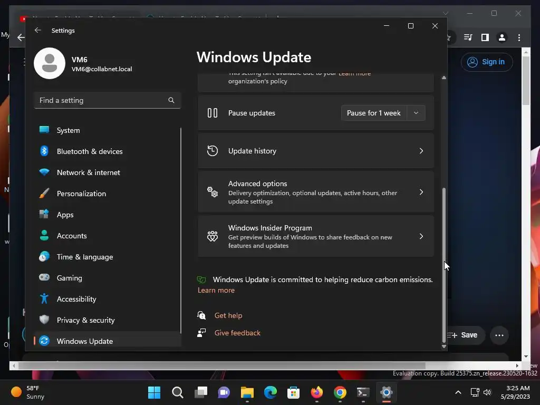Open Windows Insider Program
This screenshot has height=405, width=540.
(x=316, y=236)
